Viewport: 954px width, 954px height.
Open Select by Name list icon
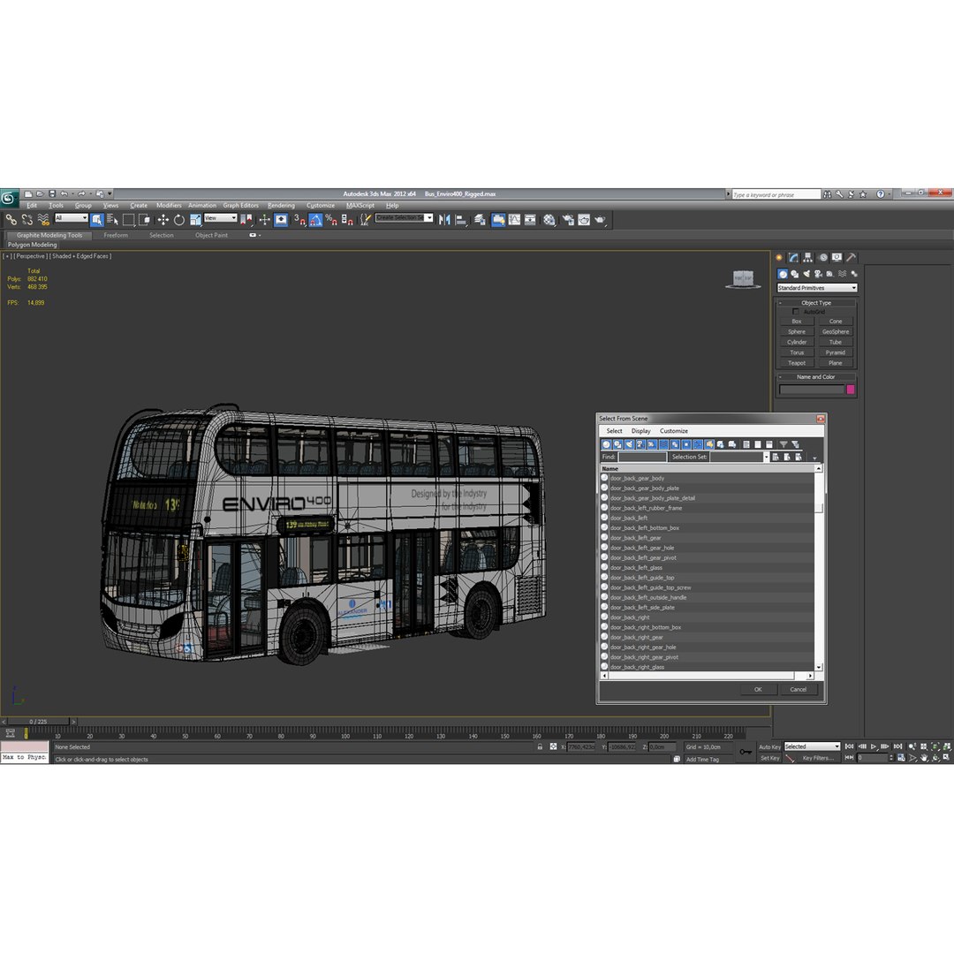coord(112,220)
